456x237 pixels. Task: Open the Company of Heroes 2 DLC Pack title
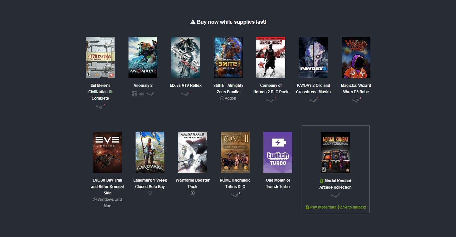[271, 89]
